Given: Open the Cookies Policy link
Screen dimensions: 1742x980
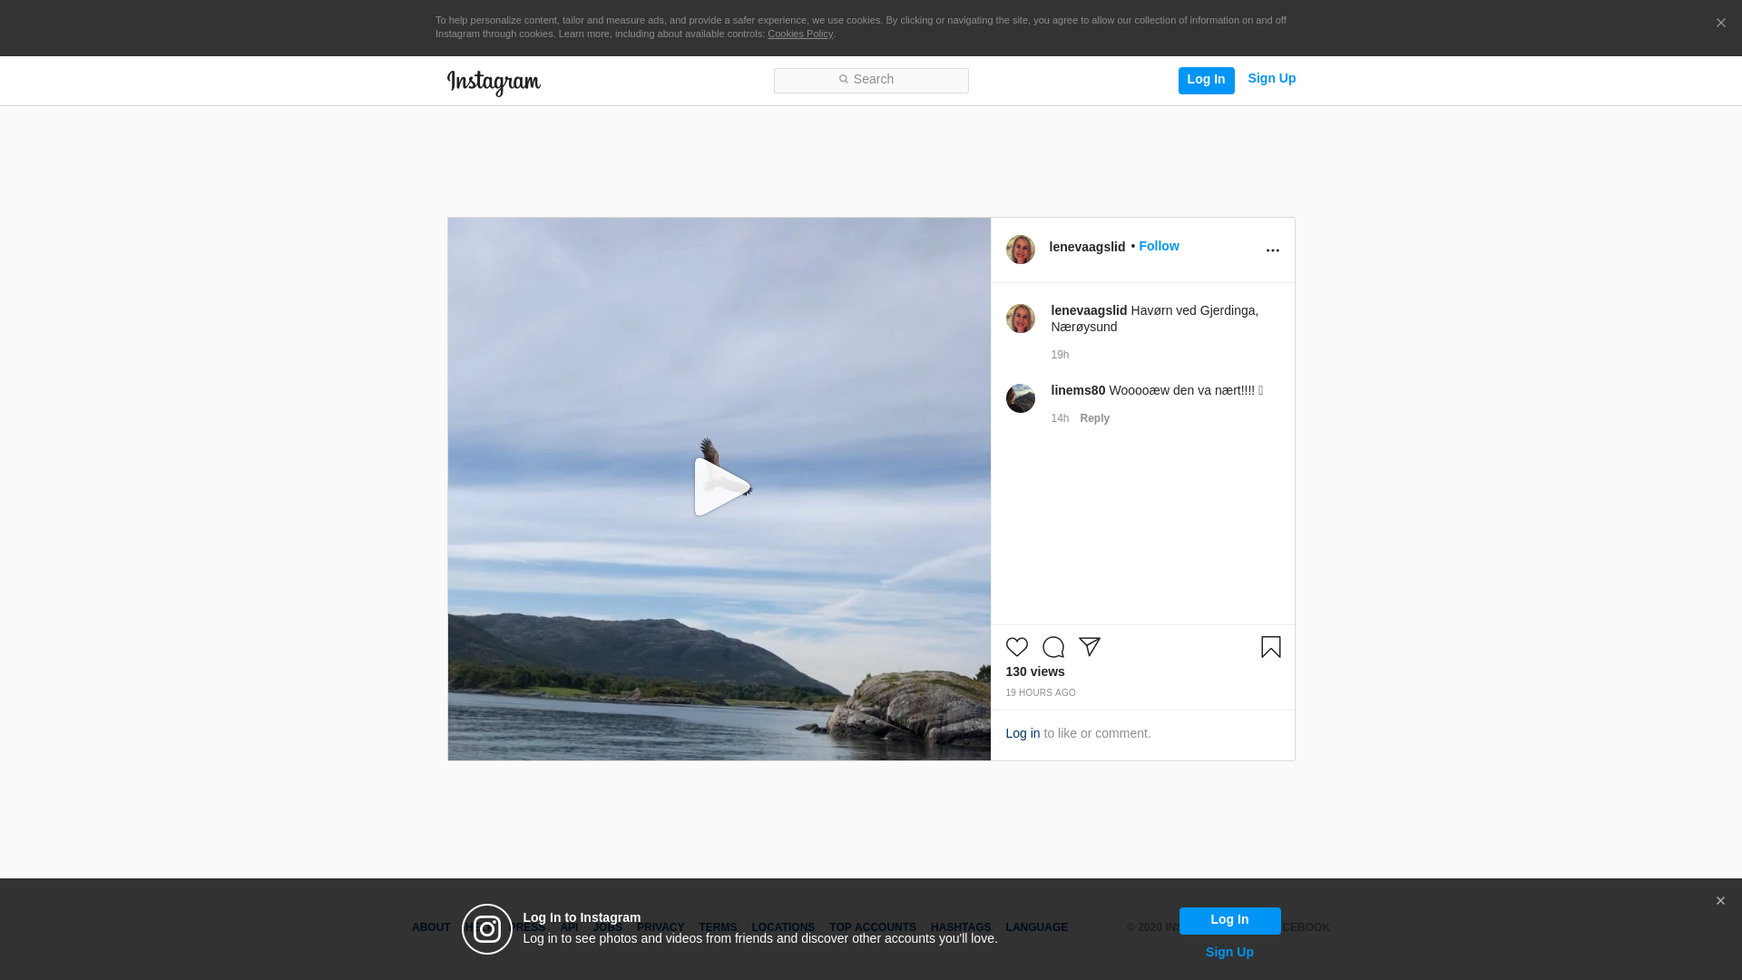Looking at the screenshot, I should click(x=799, y=34).
